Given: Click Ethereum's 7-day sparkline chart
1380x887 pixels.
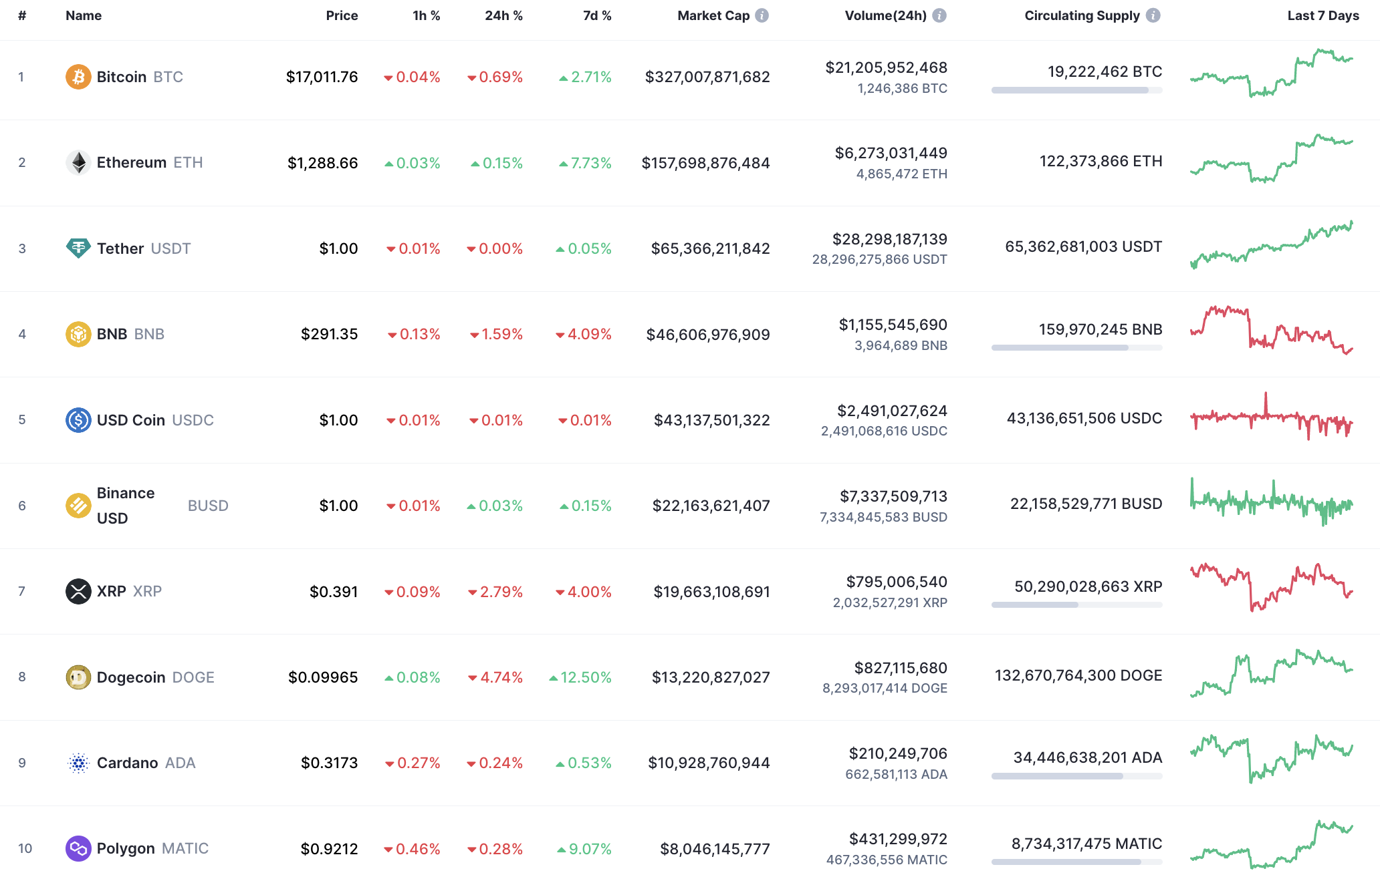Looking at the screenshot, I should point(1272,162).
